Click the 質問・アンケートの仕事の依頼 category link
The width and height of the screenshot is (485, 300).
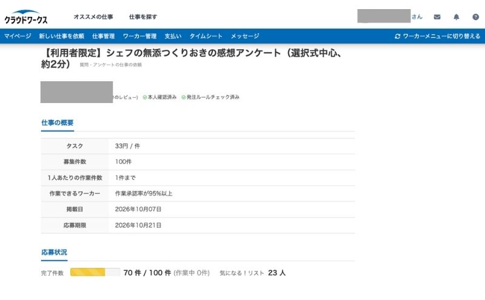[111, 65]
